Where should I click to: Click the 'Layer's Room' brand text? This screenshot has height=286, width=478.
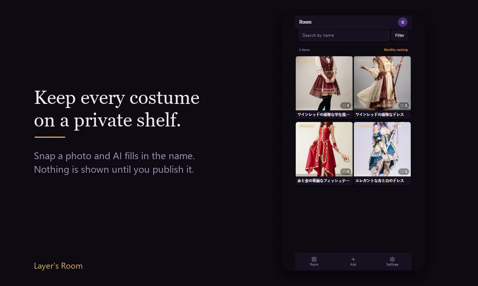pyautogui.click(x=58, y=266)
